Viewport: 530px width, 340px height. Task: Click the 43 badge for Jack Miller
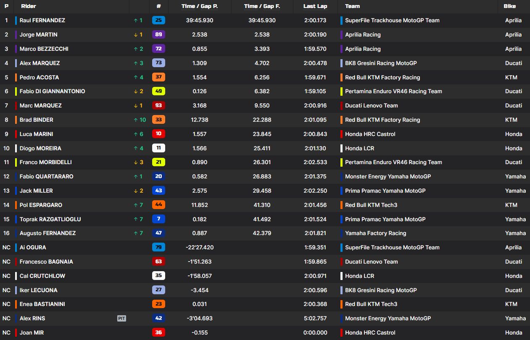pyautogui.click(x=158, y=191)
